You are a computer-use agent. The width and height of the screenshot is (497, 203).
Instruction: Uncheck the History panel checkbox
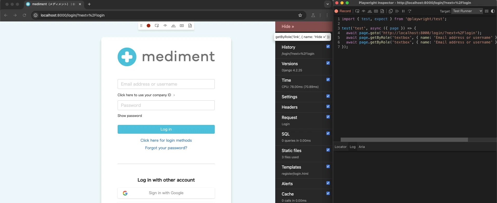tap(328, 47)
